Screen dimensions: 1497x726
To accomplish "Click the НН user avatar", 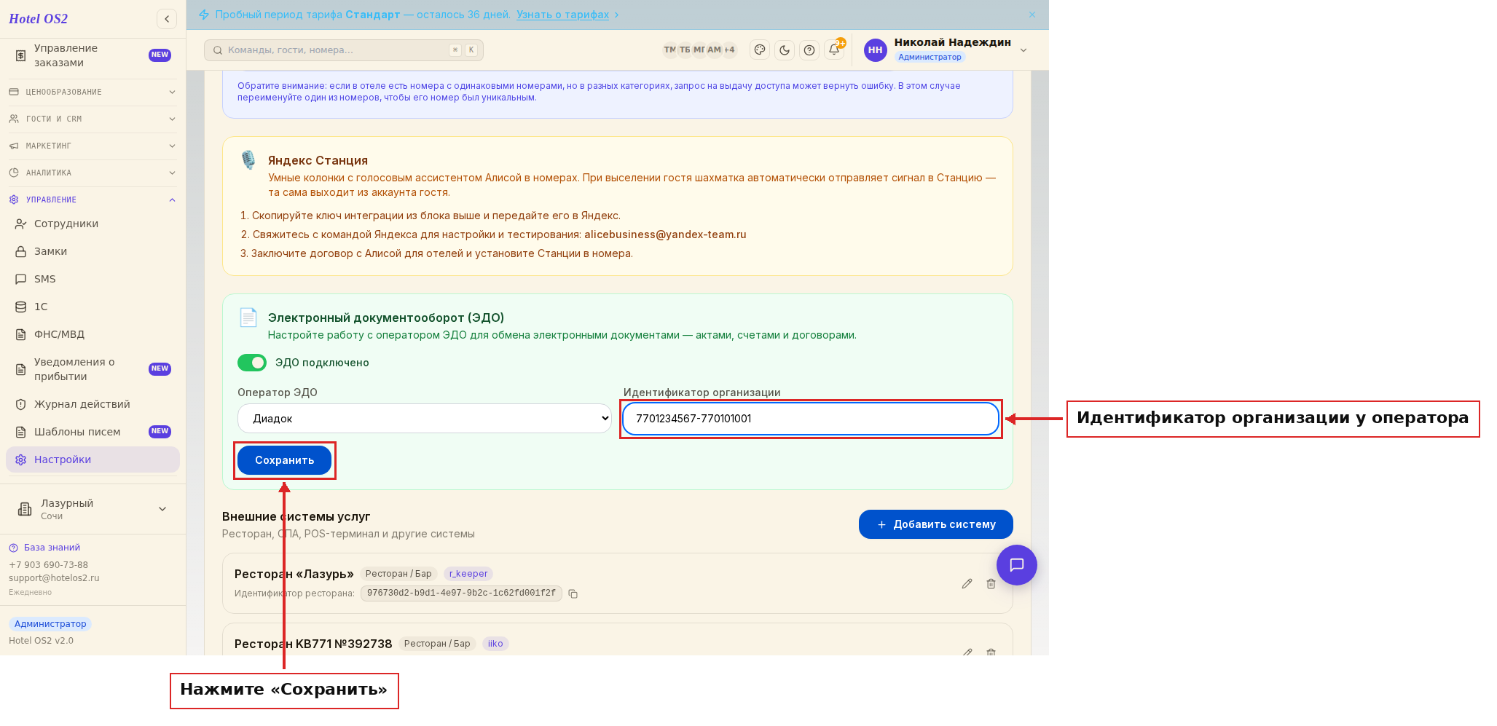I will pyautogui.click(x=876, y=50).
